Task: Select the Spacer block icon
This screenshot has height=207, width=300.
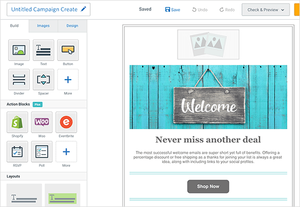Action: tap(43, 80)
